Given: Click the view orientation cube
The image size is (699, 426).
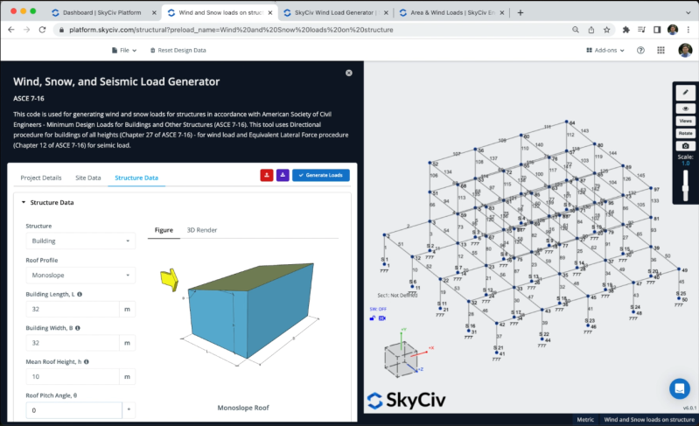Looking at the screenshot, I should 401,359.
